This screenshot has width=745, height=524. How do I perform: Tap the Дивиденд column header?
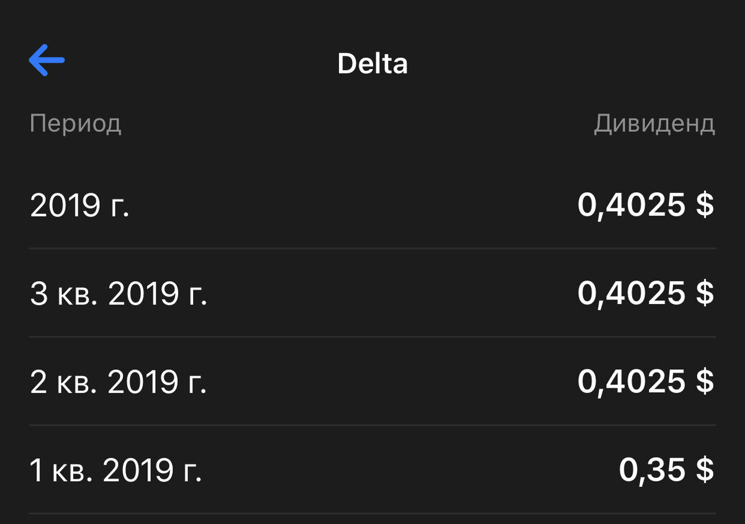tap(655, 124)
